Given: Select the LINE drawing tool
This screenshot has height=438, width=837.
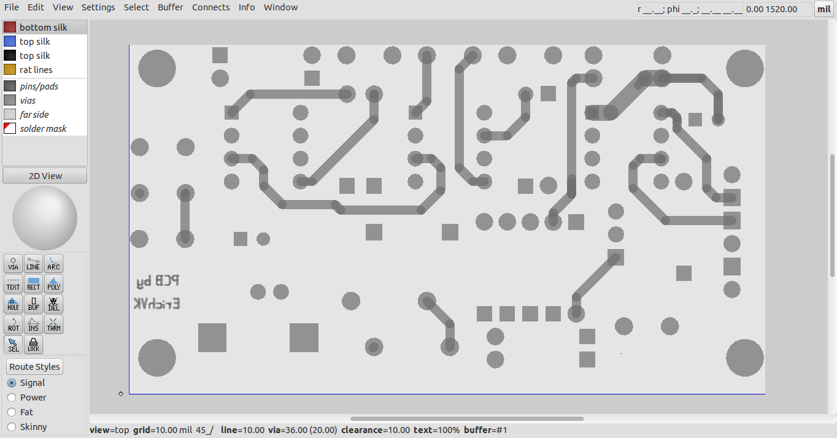Looking at the screenshot, I should [x=33, y=263].
